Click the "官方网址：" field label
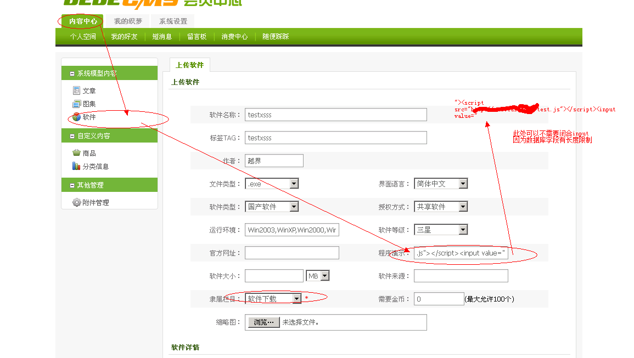Screen dimensions: 634x358 click(x=225, y=253)
